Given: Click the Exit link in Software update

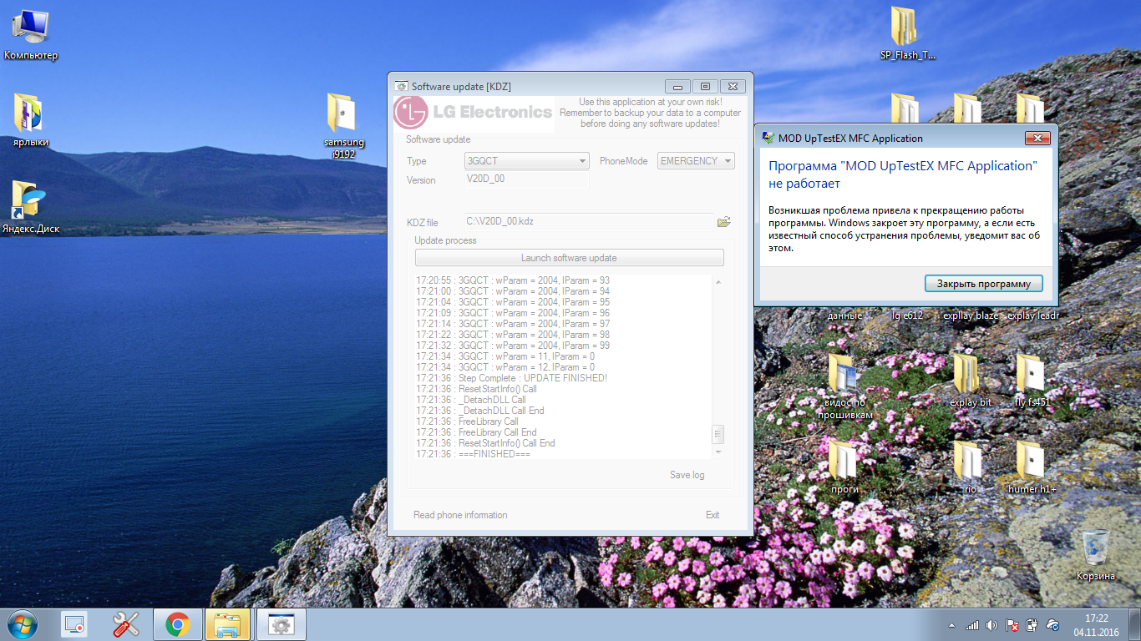Looking at the screenshot, I should 712,515.
